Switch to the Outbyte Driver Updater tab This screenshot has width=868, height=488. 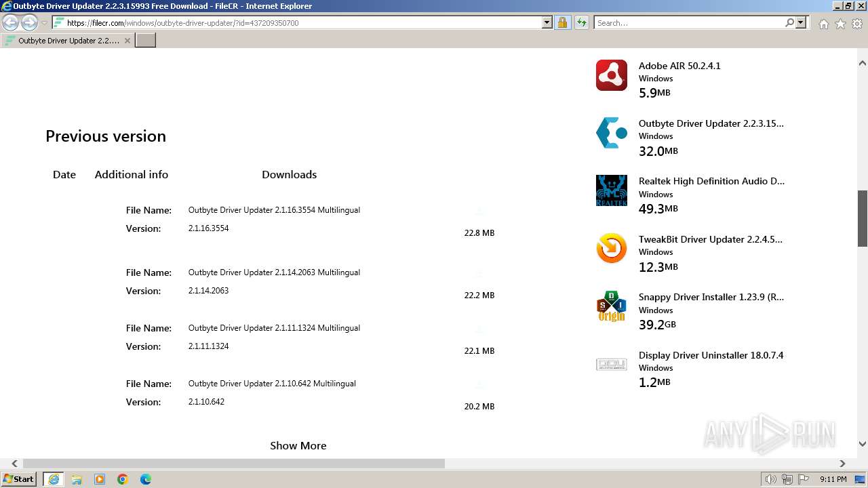point(68,41)
